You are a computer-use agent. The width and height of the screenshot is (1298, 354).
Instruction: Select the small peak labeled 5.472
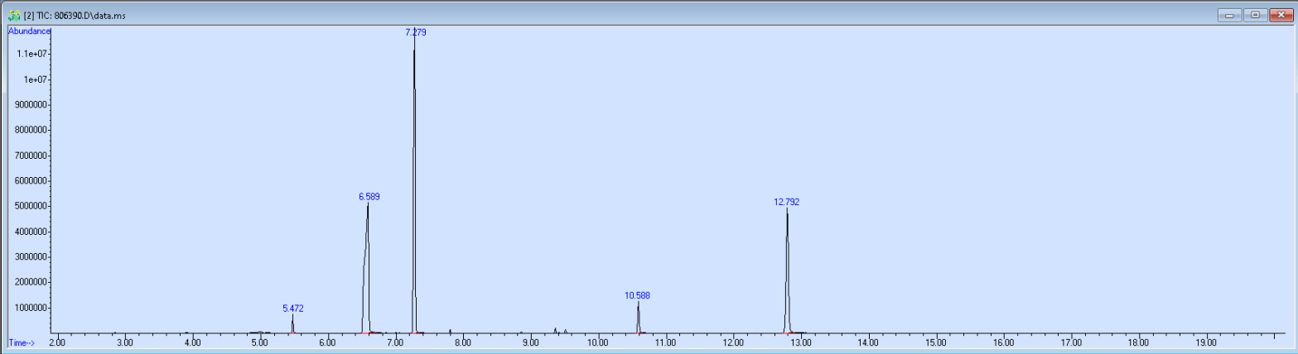(x=293, y=309)
